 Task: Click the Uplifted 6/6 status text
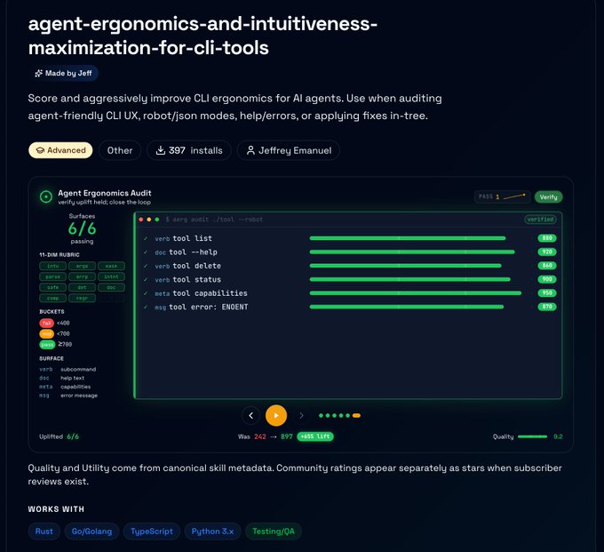point(59,436)
